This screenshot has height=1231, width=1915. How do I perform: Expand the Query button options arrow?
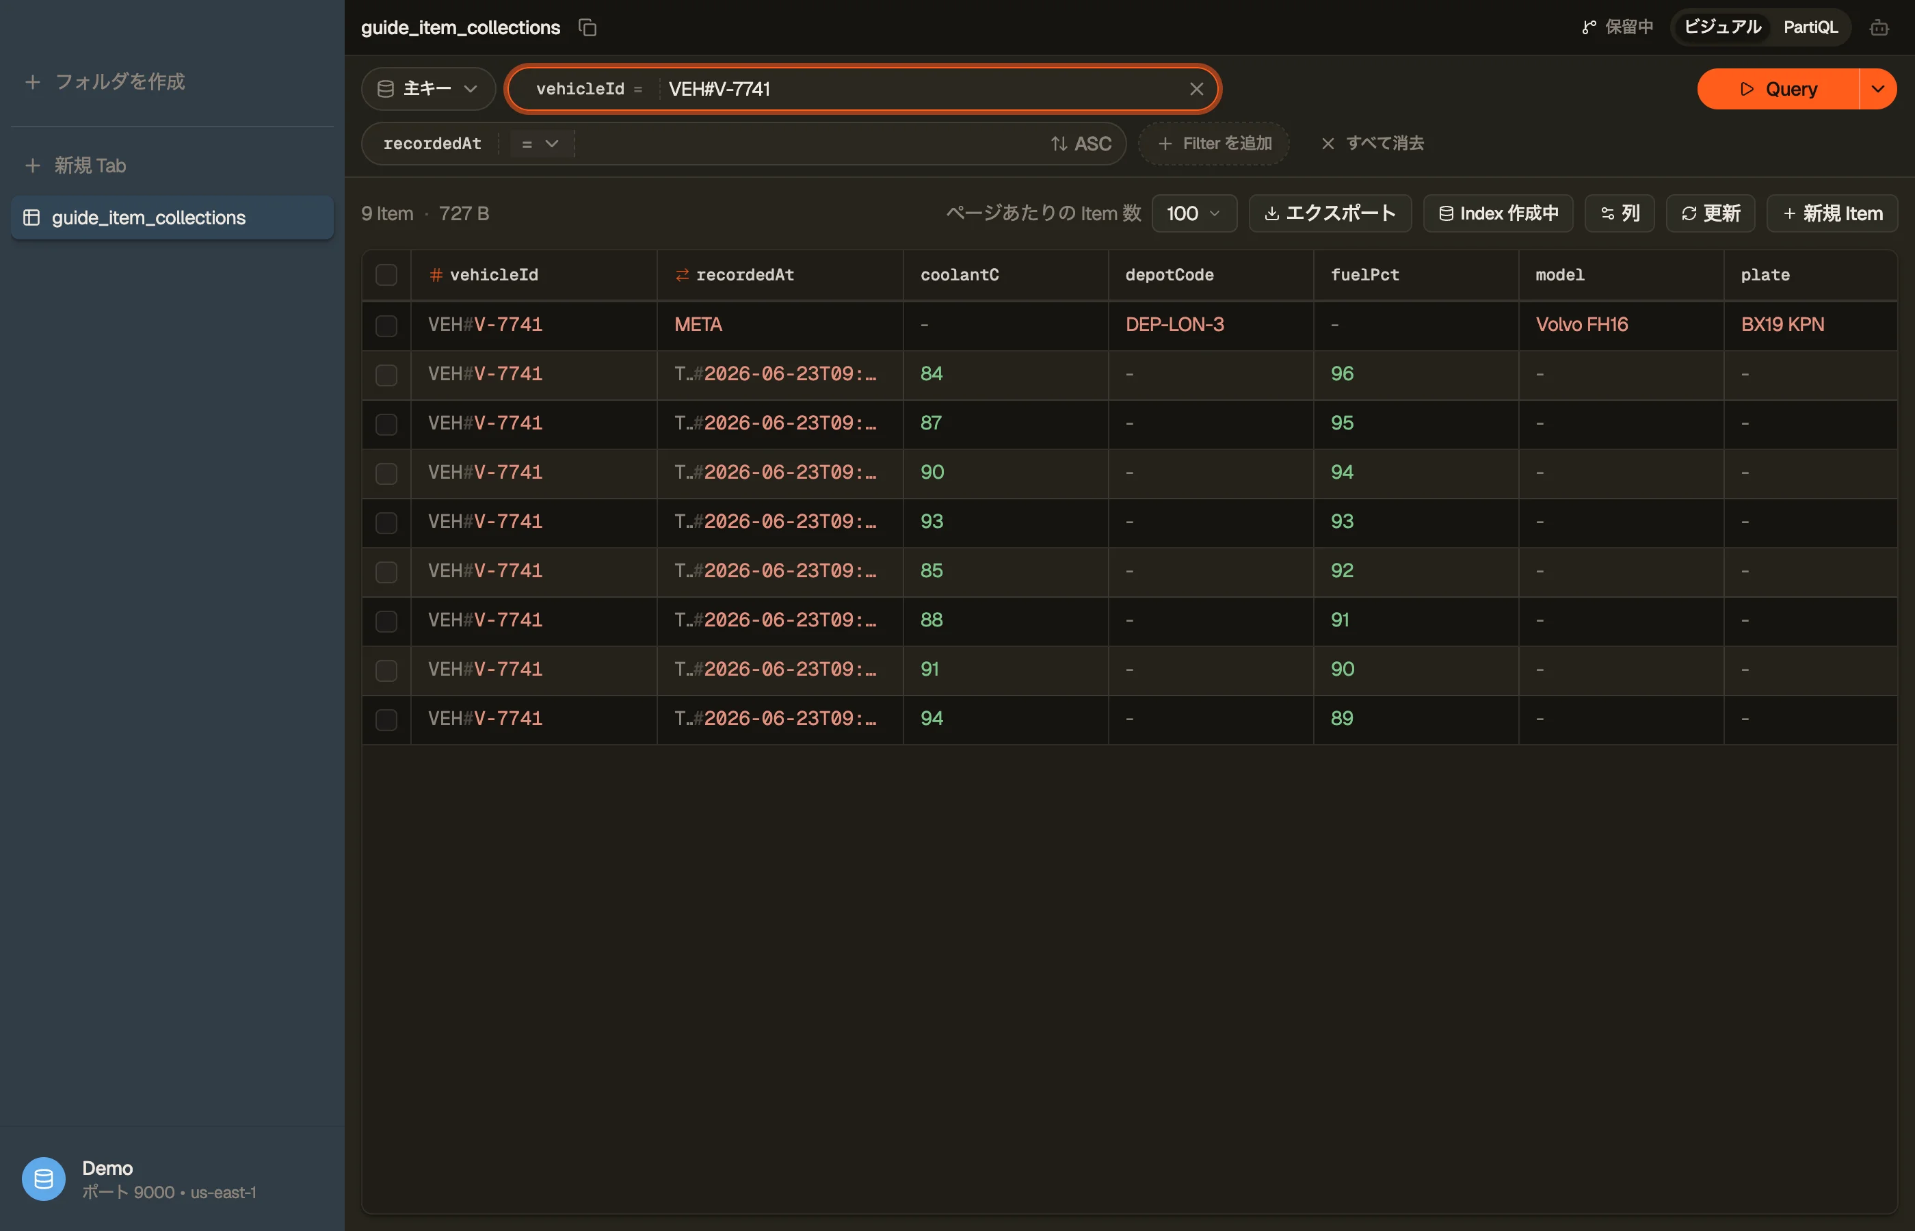[x=1878, y=89]
